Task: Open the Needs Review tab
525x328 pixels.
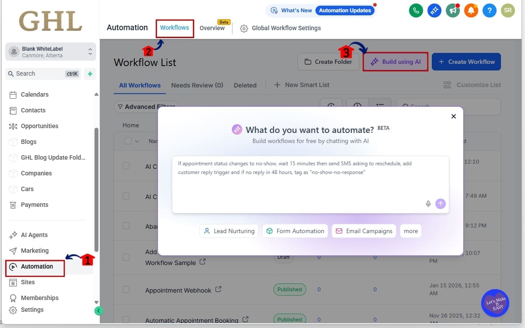Action: 197,85
